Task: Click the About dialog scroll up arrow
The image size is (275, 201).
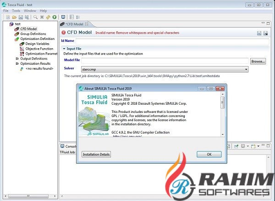Action: coord(223,94)
